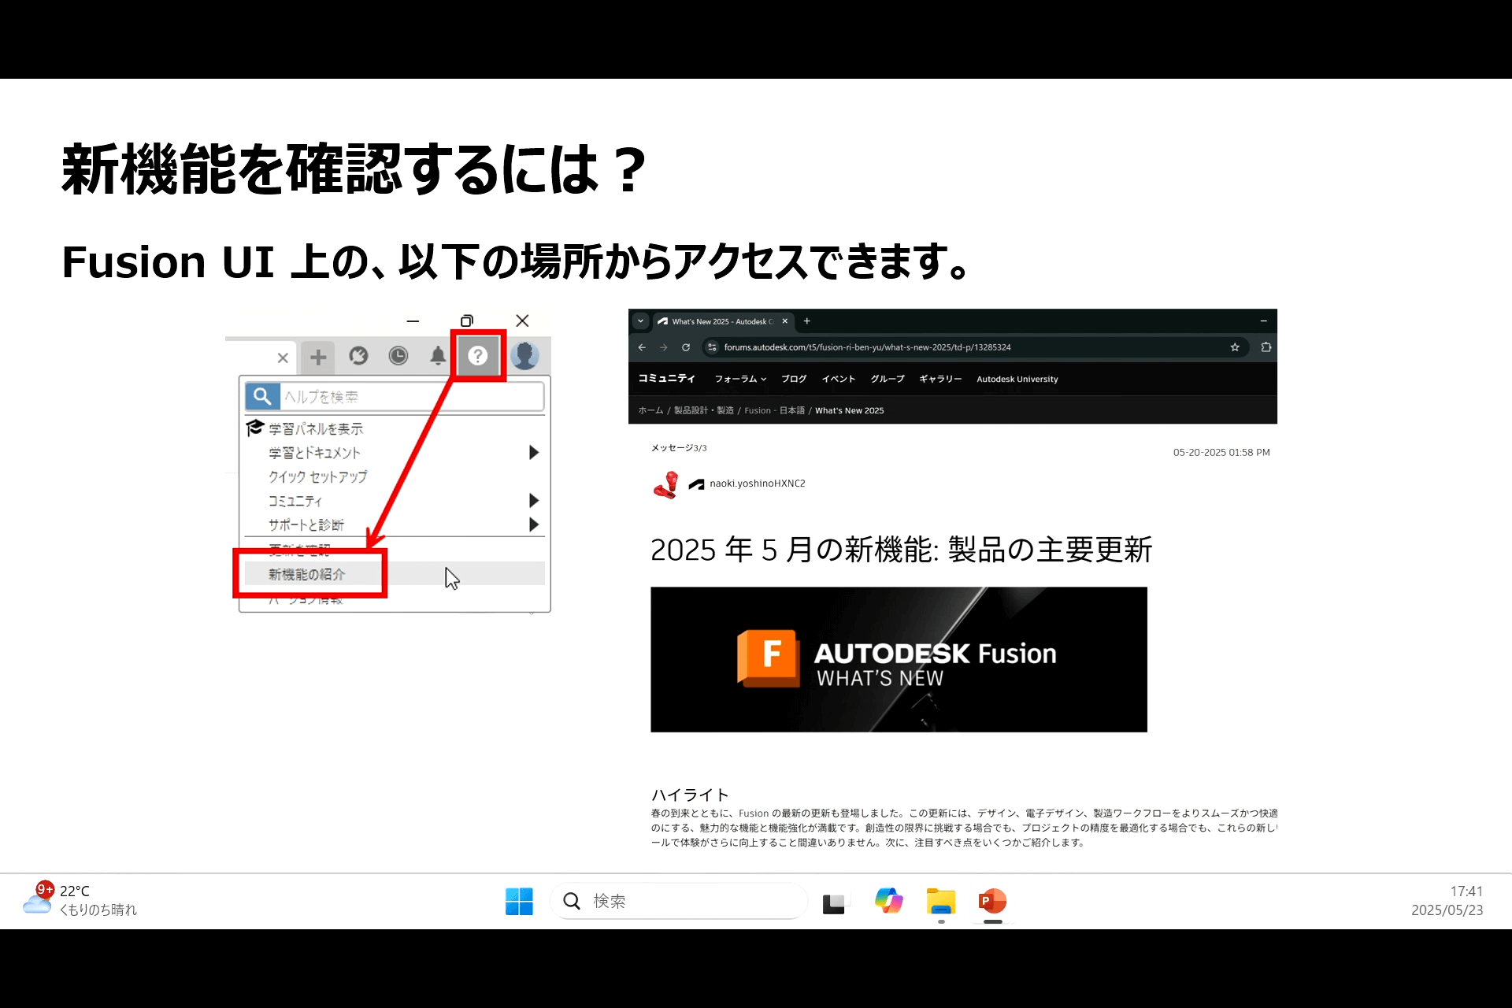1512x1008 pixels.
Task: Click the ハイライト section heading
Action: point(690,795)
